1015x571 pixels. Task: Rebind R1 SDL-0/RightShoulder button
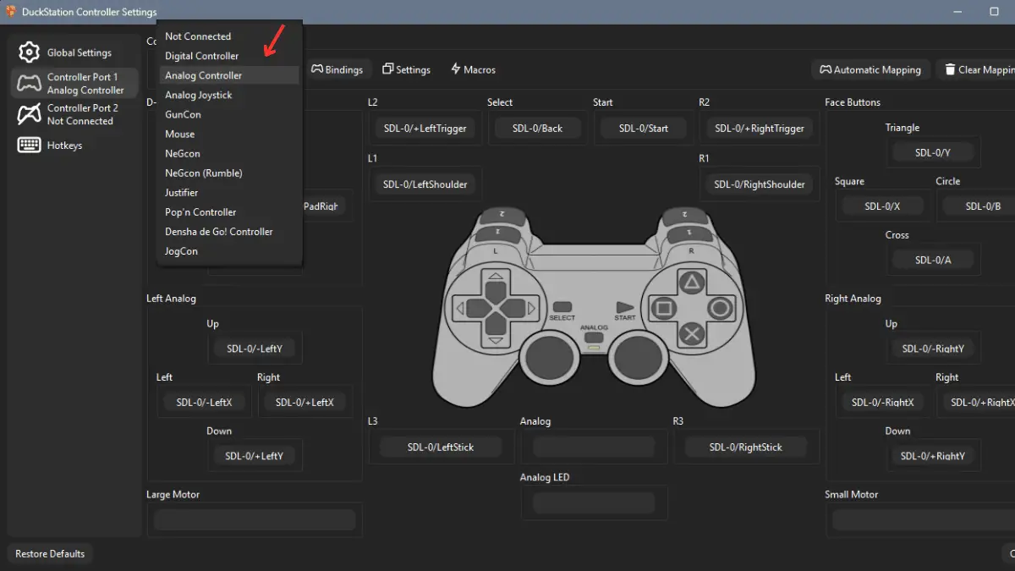760,184
